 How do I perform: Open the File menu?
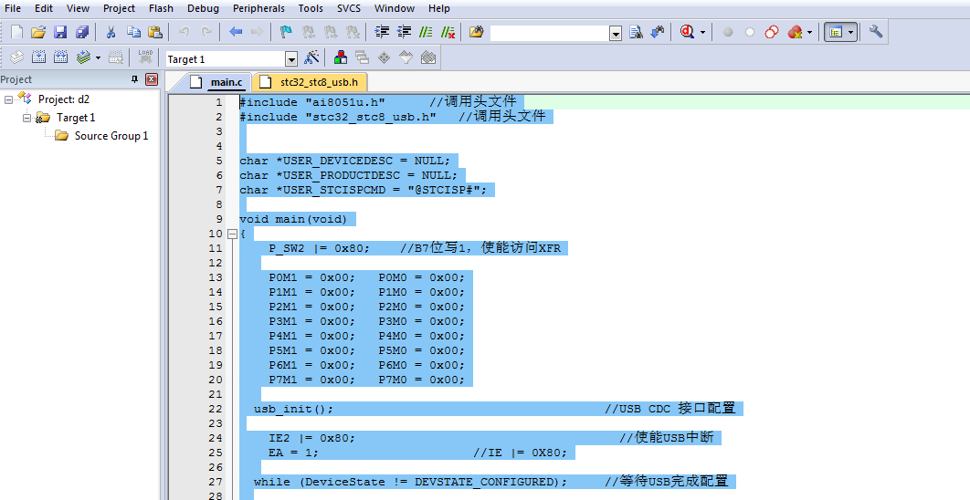point(13,8)
